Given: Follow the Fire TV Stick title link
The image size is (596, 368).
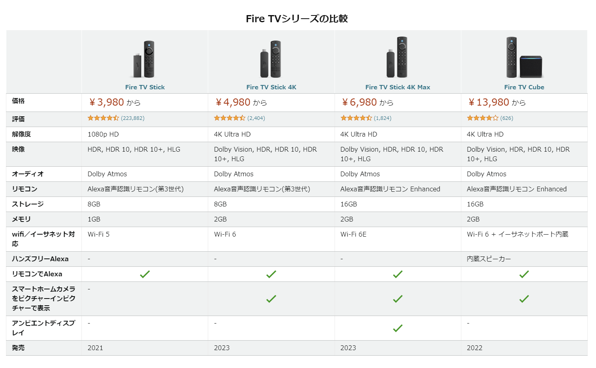Looking at the screenshot, I should [145, 87].
